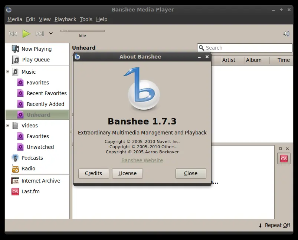Click the Music library note icon
Screen dimensions: 298x240
coord(15,72)
